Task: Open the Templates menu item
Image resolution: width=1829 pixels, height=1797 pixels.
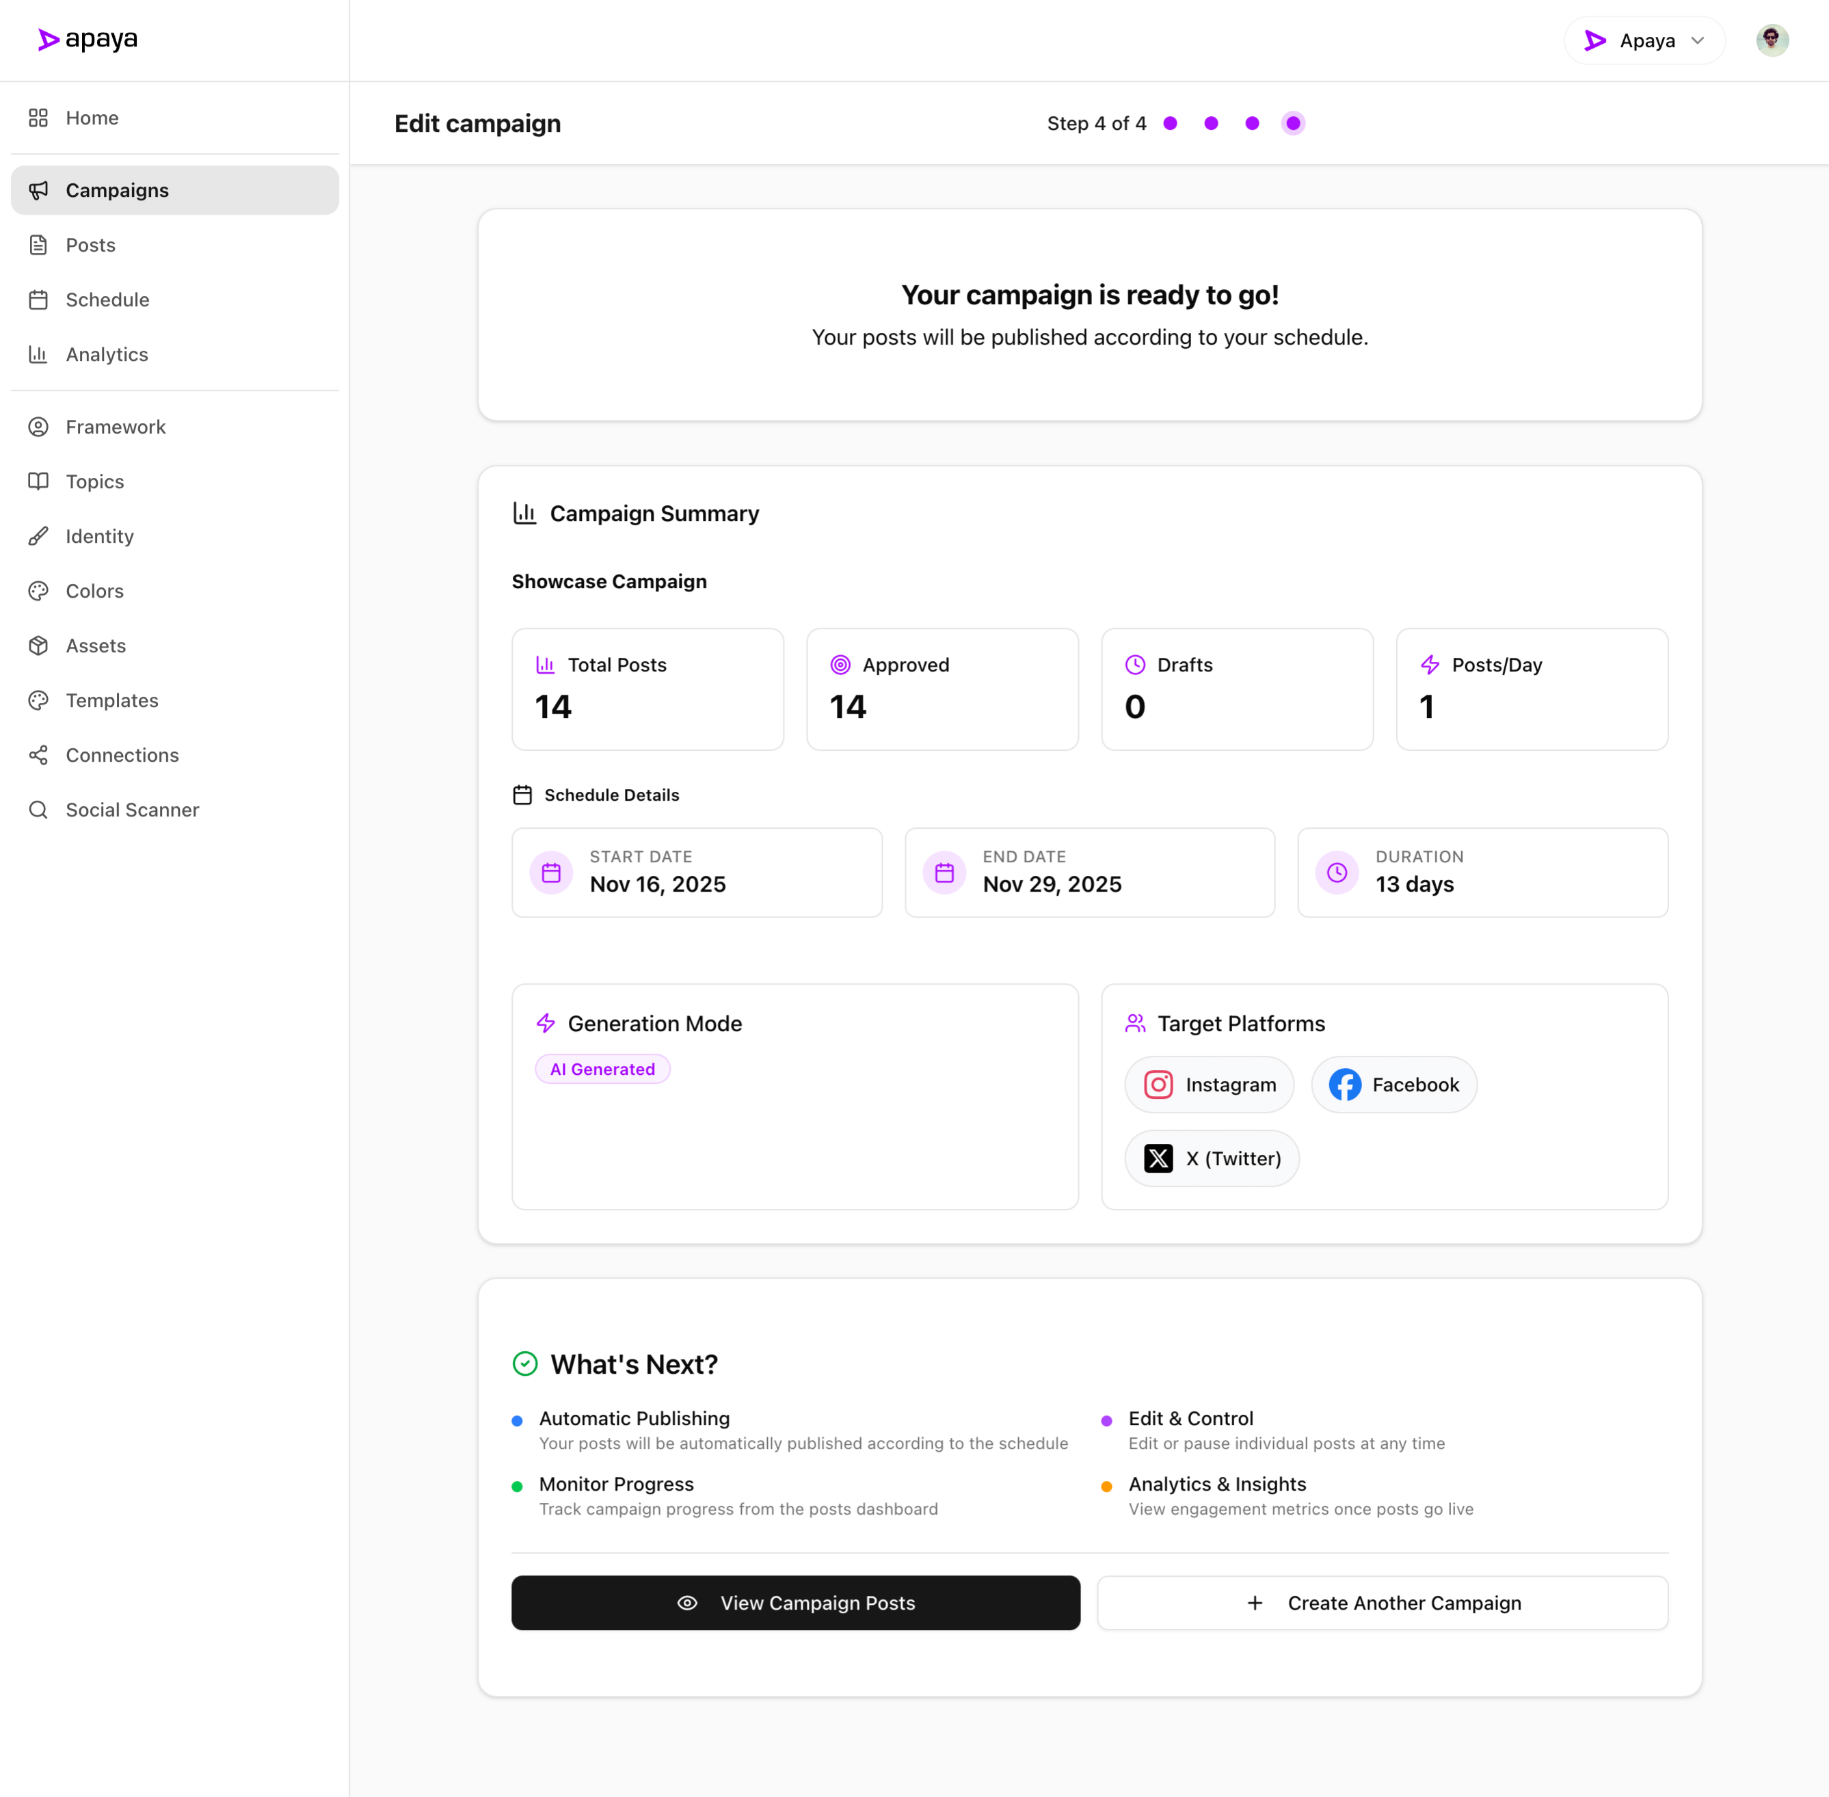Action: pos(111,700)
